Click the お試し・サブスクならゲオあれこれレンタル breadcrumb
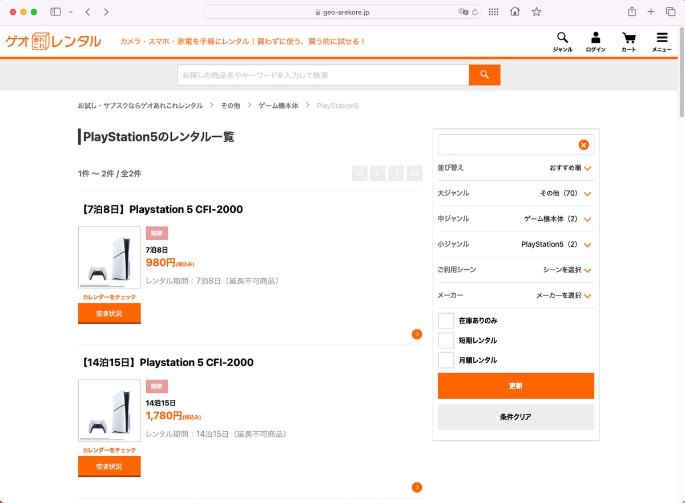Image resolution: width=685 pixels, height=503 pixels. coord(140,106)
